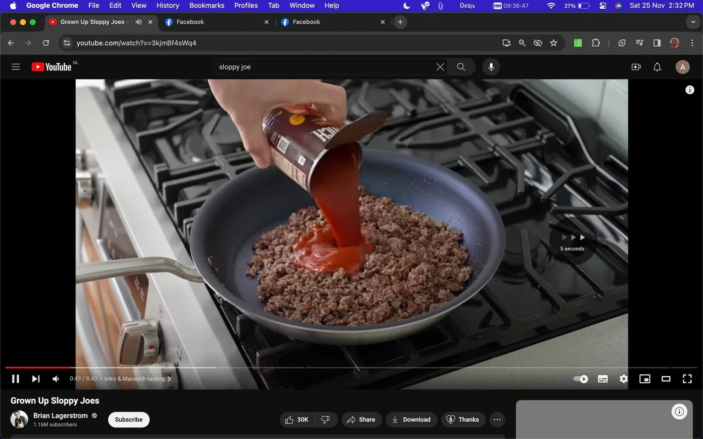Skip to the next video

pos(36,379)
